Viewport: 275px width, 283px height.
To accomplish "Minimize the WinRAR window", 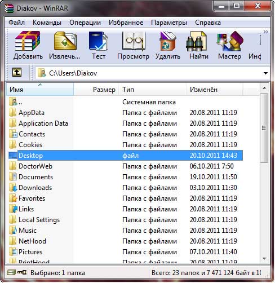I will 221,7.
